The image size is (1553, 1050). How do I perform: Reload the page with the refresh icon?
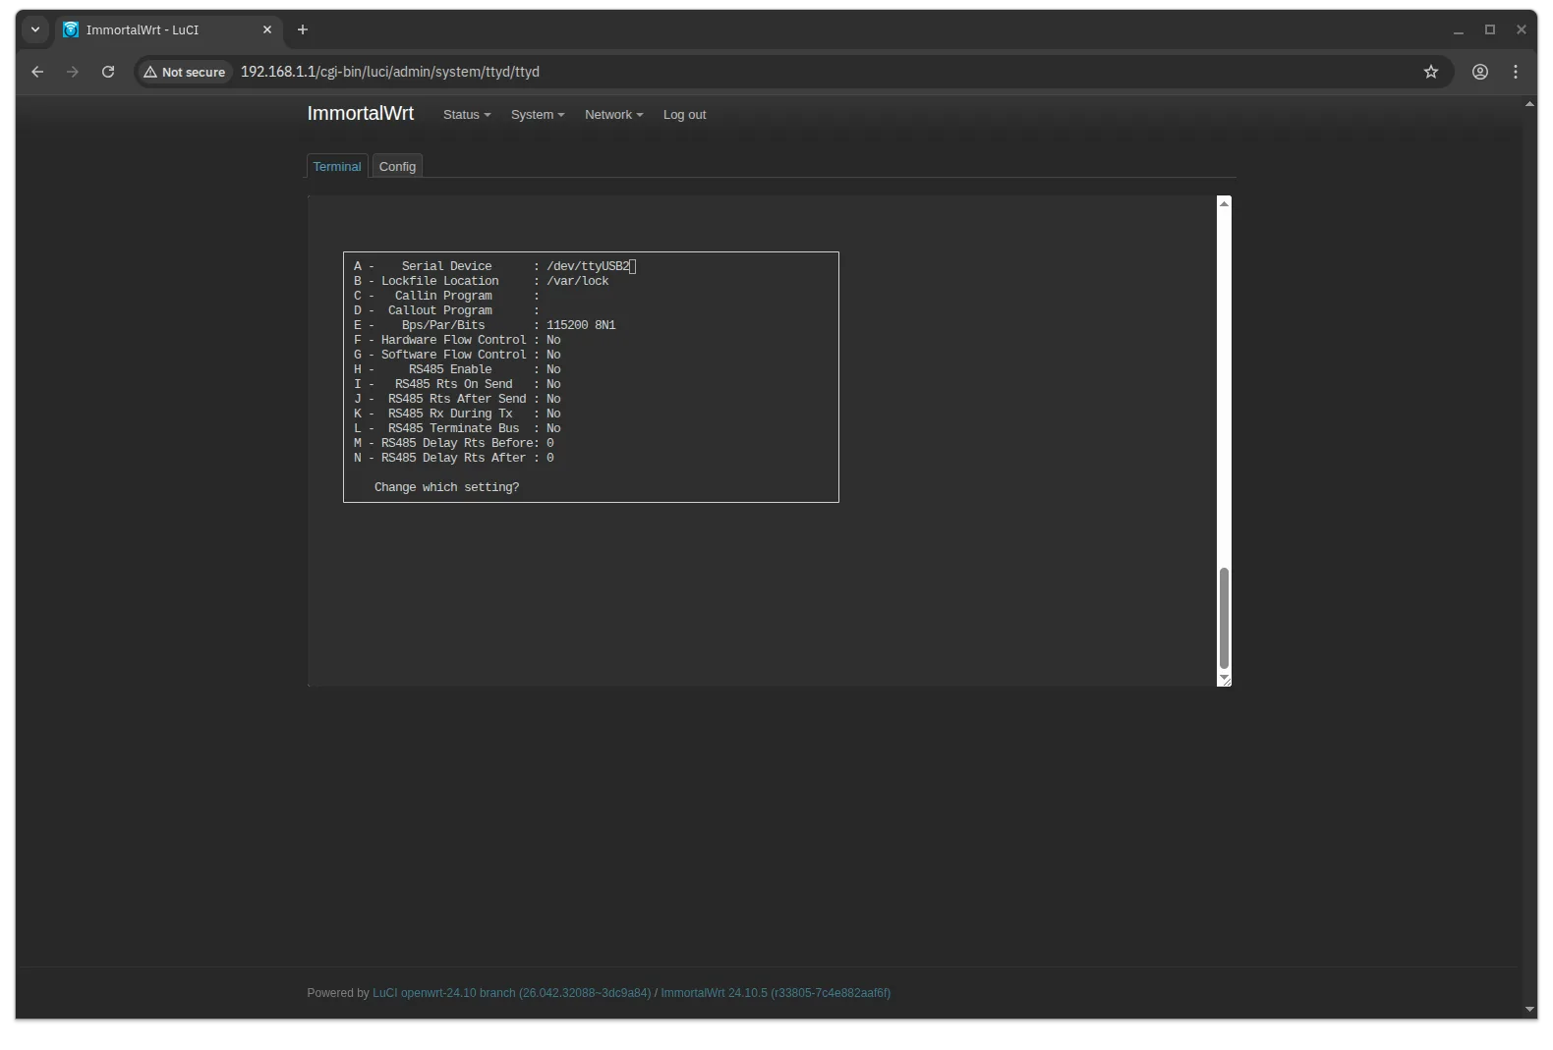point(108,72)
